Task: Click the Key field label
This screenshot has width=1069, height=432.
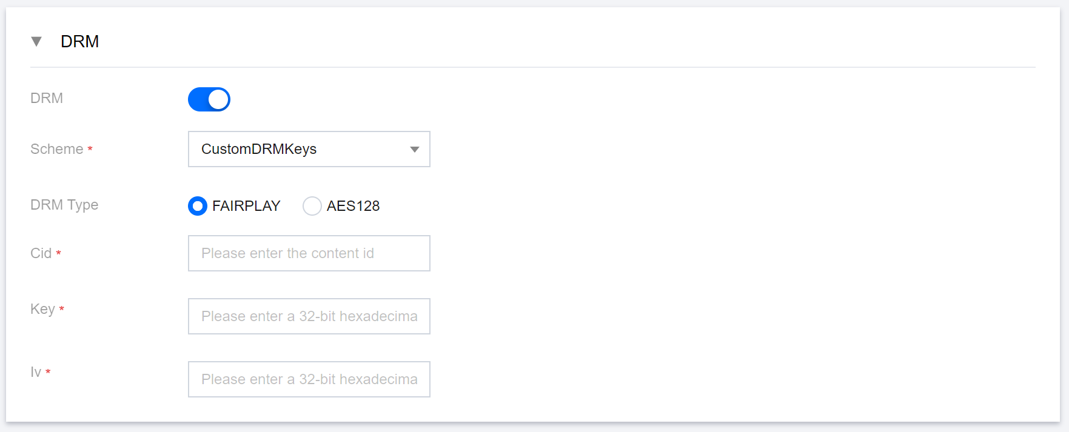Action: [x=42, y=309]
